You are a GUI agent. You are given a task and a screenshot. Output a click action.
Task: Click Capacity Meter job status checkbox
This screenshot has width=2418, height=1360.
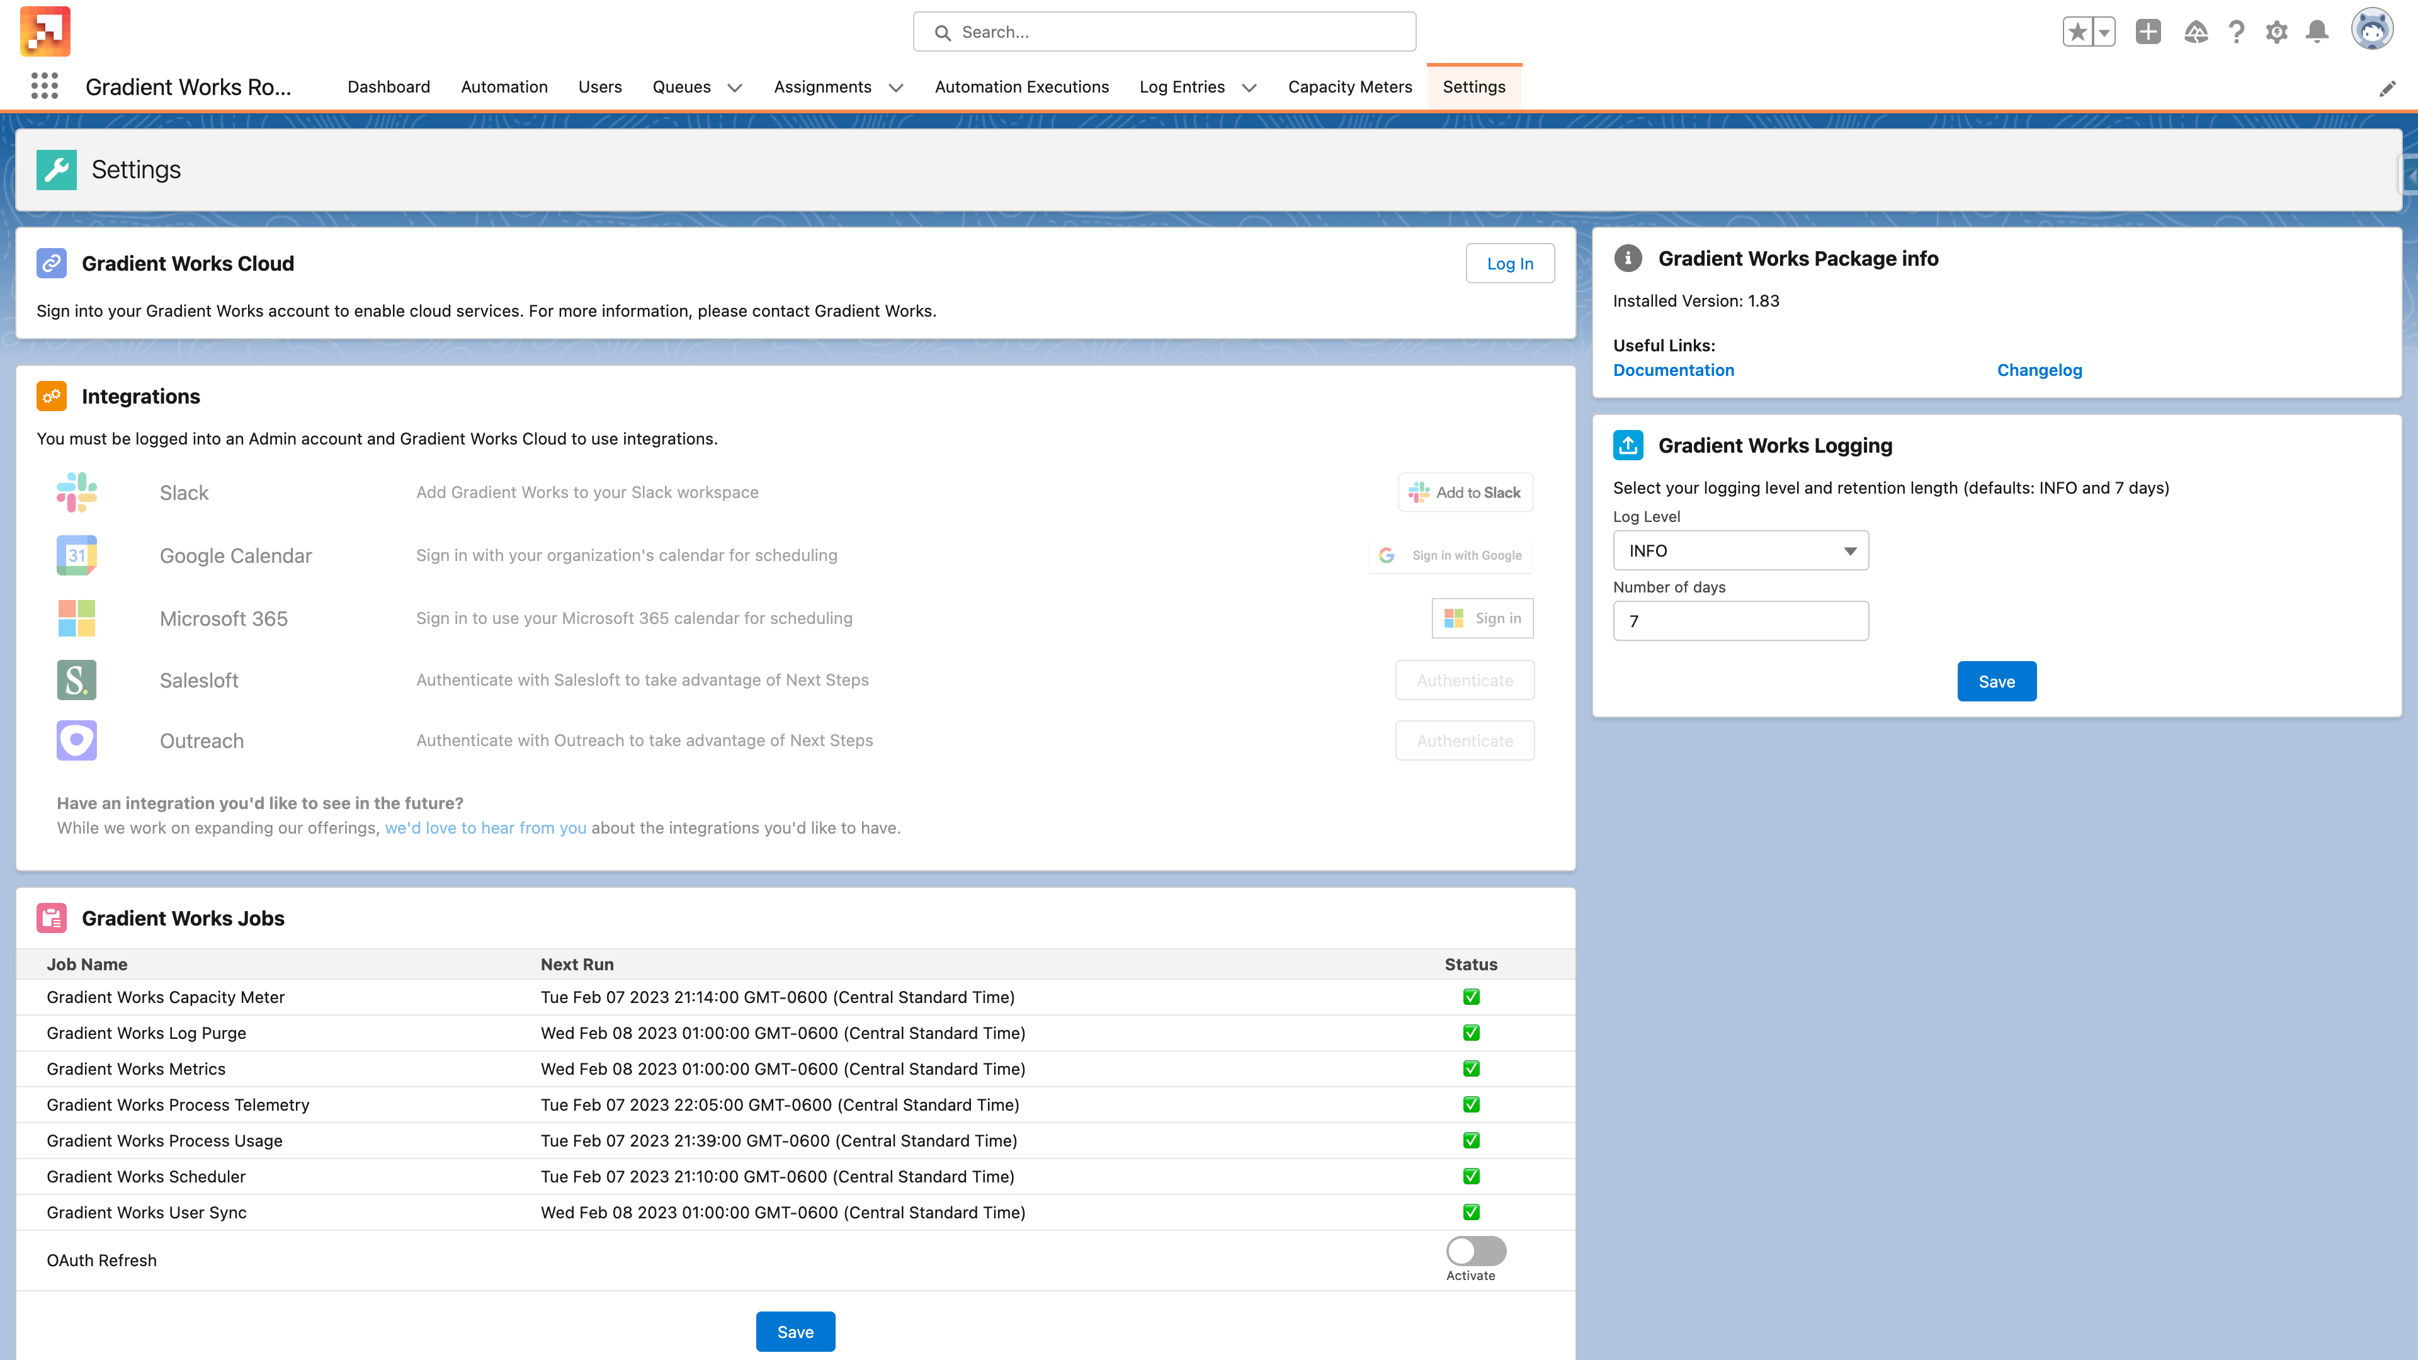pyautogui.click(x=1471, y=997)
